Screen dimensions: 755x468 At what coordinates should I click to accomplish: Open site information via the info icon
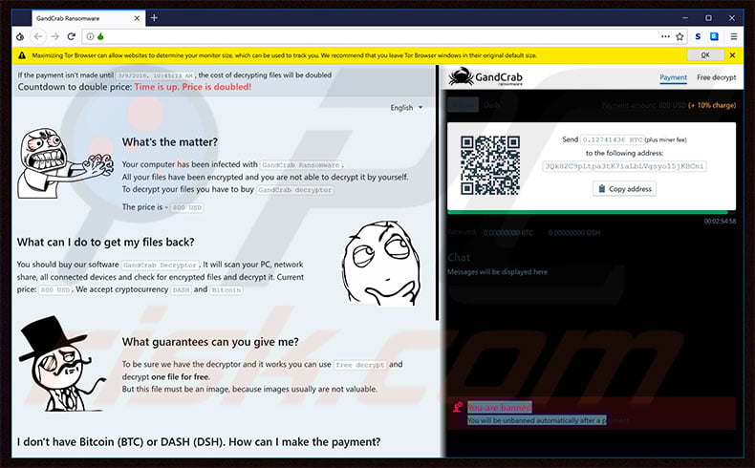coord(90,36)
